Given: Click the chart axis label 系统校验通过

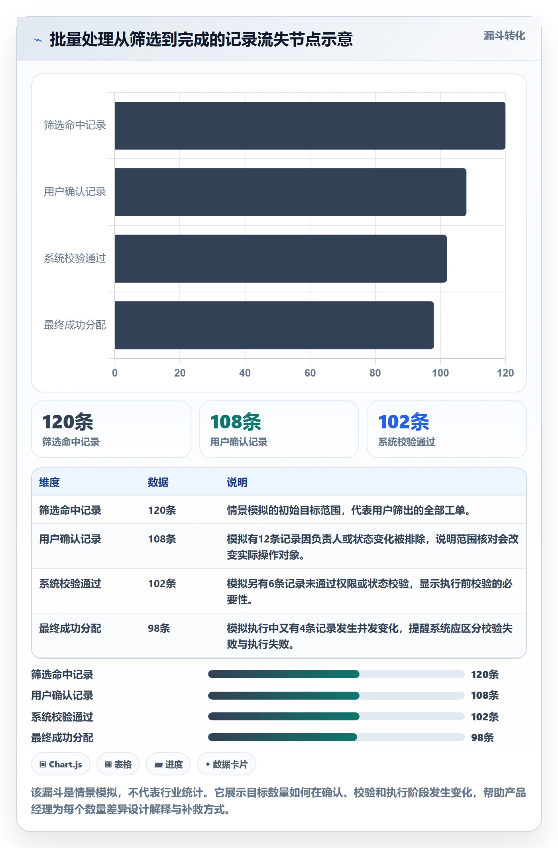Looking at the screenshot, I should 75,258.
